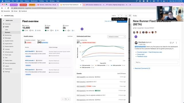Select Runners in the Admin sidebar

7,32
